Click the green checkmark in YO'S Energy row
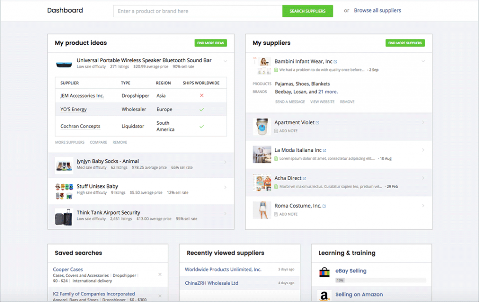Screen dimensions: 479x302 pos(202,109)
